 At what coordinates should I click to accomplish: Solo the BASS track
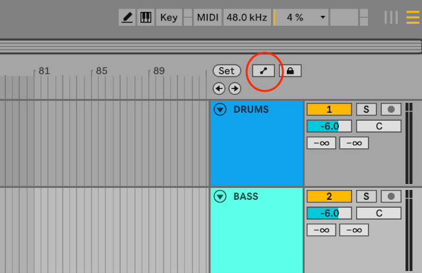pos(365,197)
